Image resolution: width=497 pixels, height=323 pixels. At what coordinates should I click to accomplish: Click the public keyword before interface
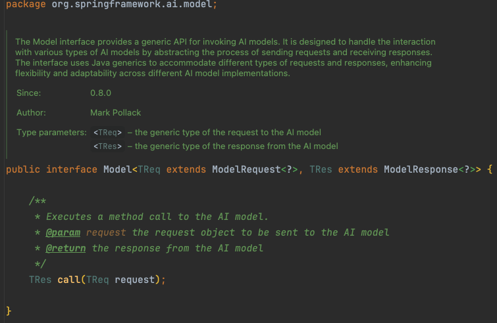(x=23, y=169)
